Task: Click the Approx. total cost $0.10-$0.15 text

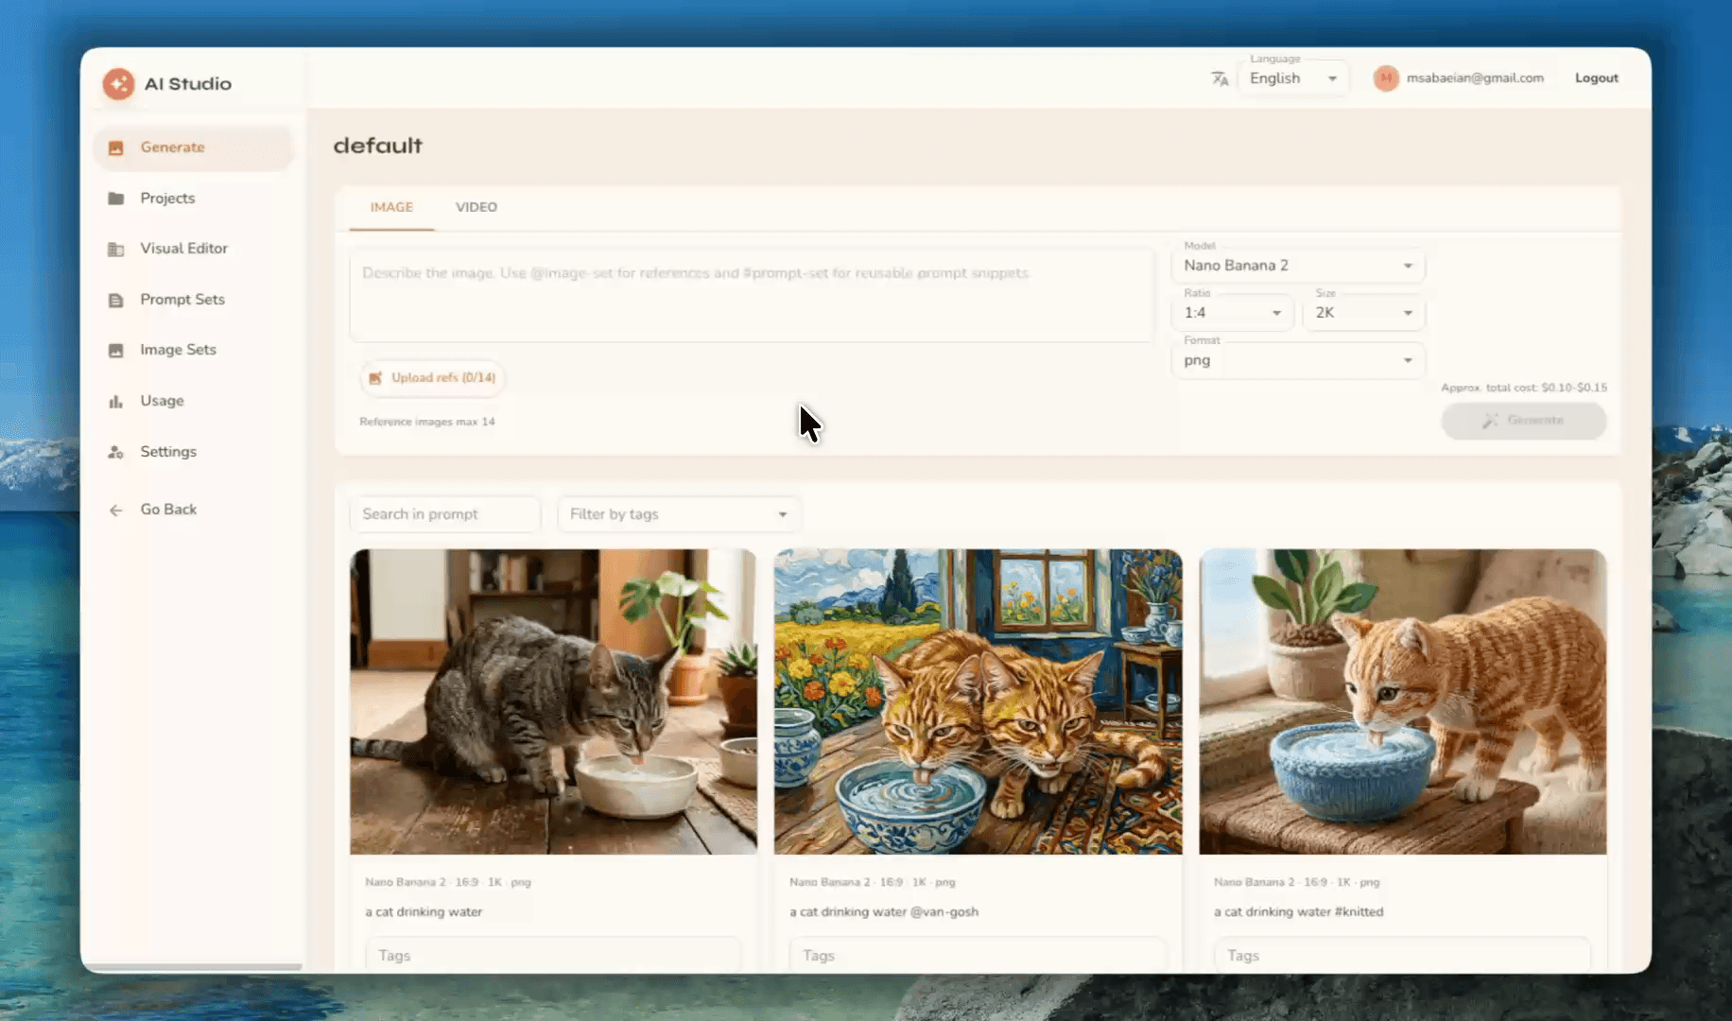Action: click(x=1523, y=388)
